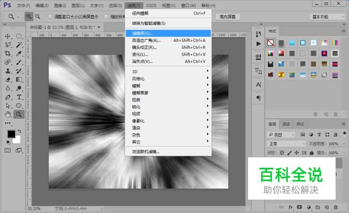Select the Path Selection arrow tool

8,105
